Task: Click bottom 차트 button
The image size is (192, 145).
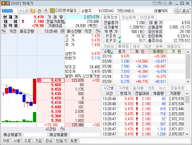Action: pos(6,141)
